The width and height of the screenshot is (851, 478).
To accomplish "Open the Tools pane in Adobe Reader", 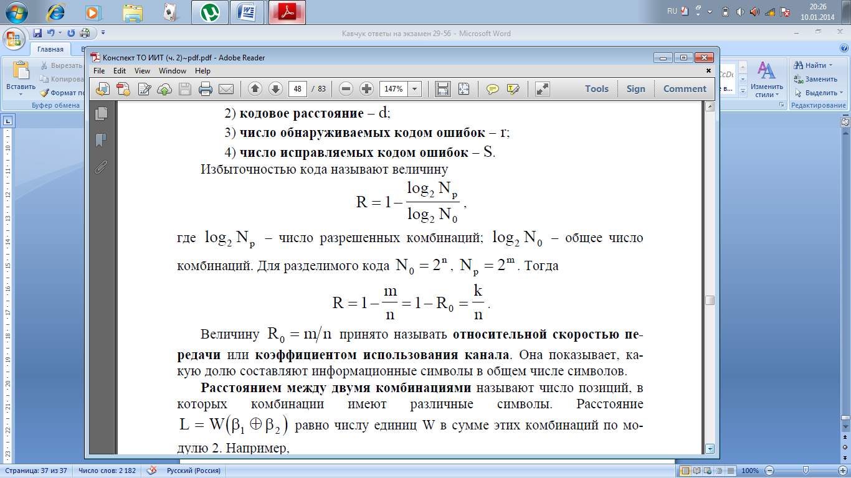I will coord(597,89).
